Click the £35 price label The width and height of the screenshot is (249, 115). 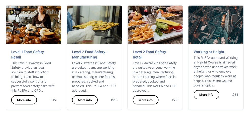235,95
